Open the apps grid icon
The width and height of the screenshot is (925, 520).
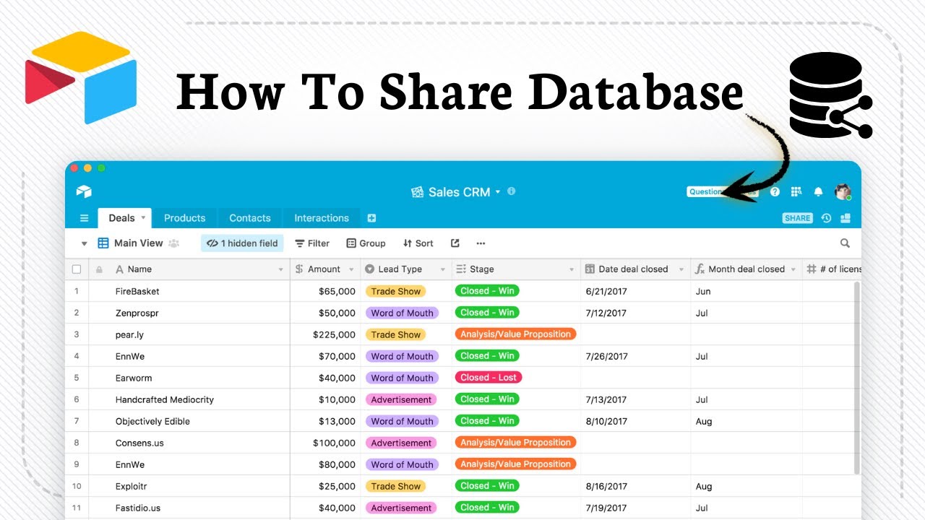(796, 192)
